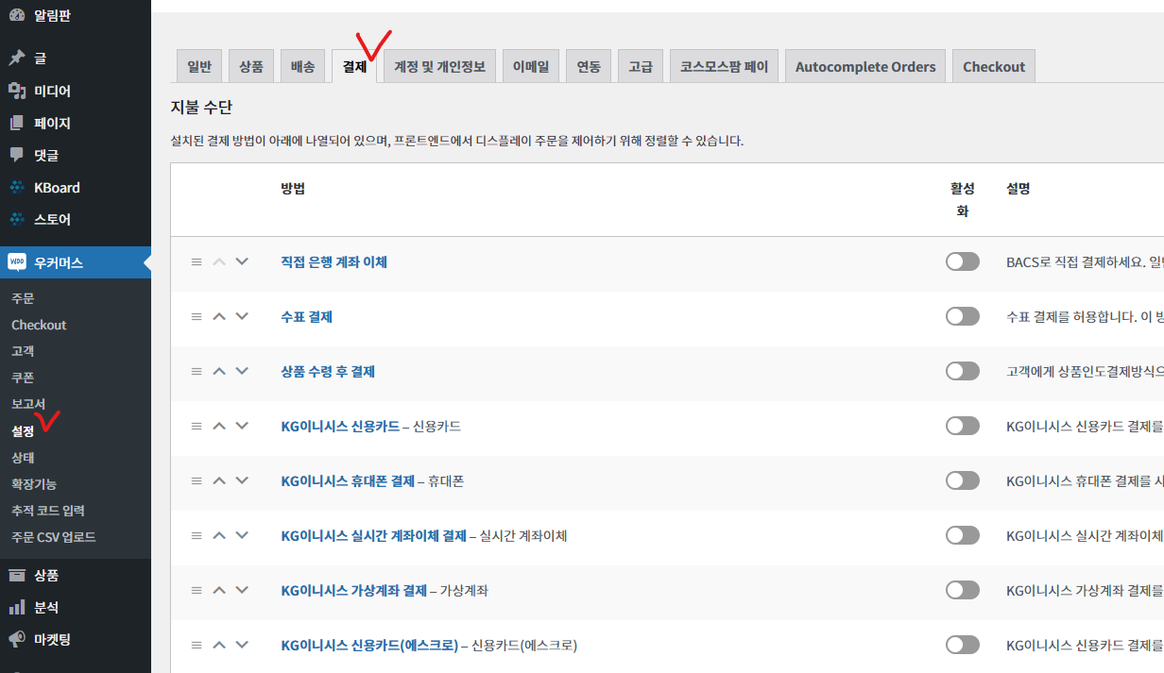Viewport: 1164px width, 673px height.
Task: Move KG이니시스 실시간 계좌이체 결제 down
Action: [242, 535]
